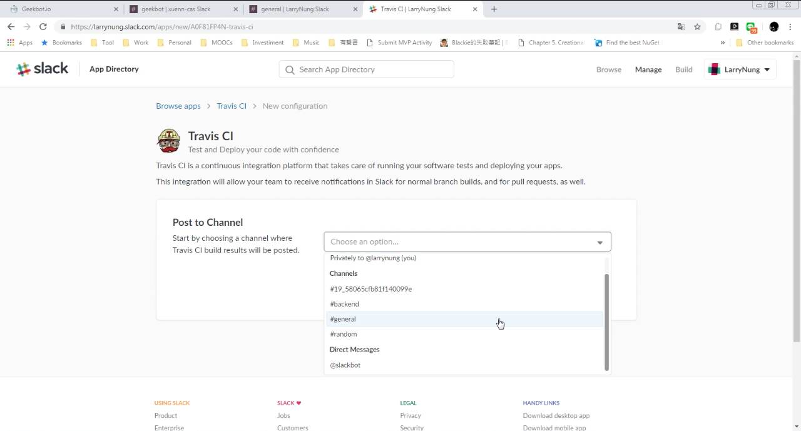Click the Google Translate icon in address bar
801x431 pixels.
click(x=681, y=27)
